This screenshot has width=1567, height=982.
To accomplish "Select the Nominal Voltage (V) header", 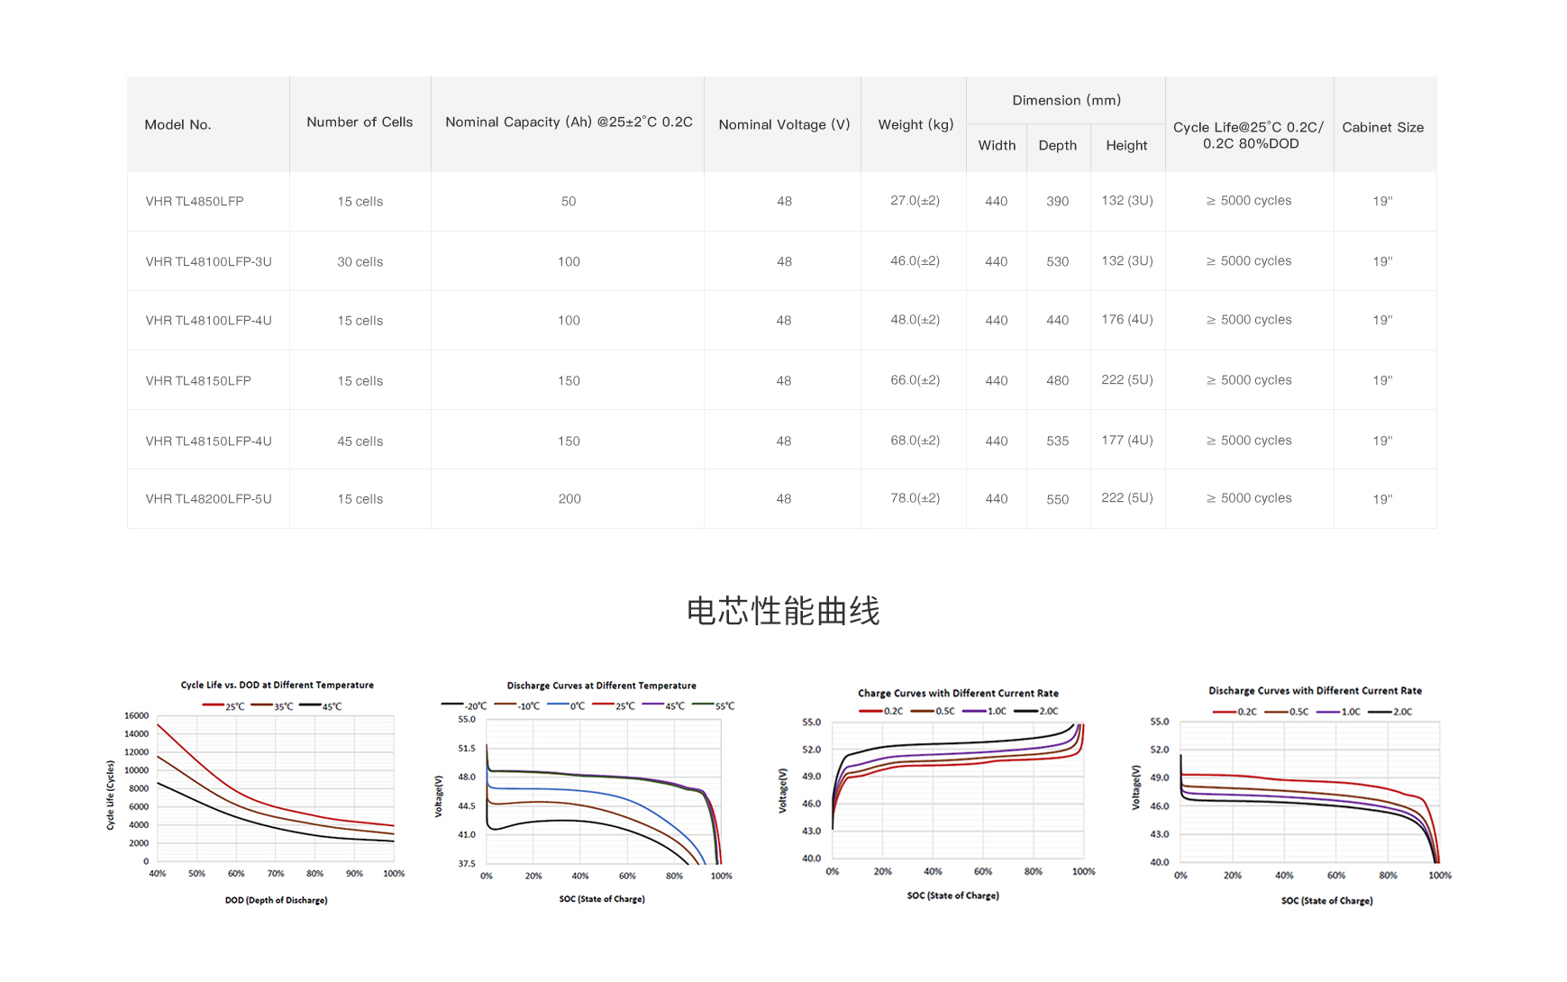I will tap(784, 124).
